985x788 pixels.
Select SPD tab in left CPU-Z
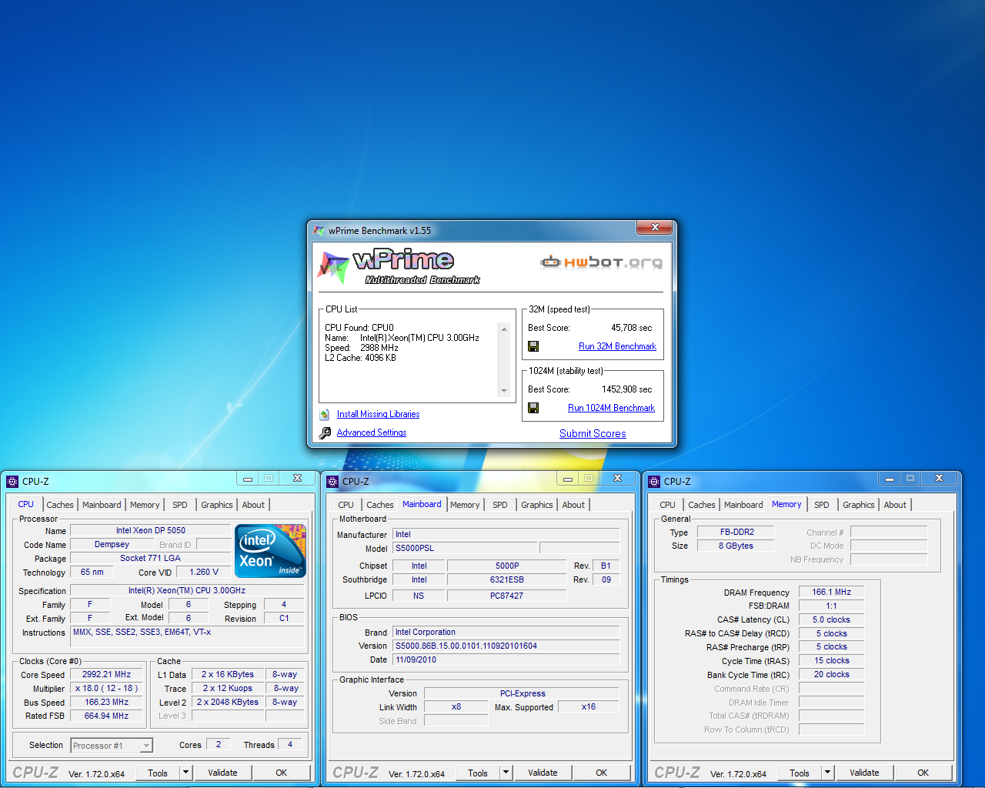point(180,505)
